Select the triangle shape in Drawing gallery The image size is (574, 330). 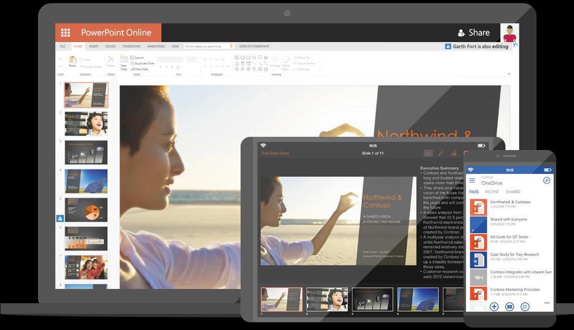tap(237, 63)
